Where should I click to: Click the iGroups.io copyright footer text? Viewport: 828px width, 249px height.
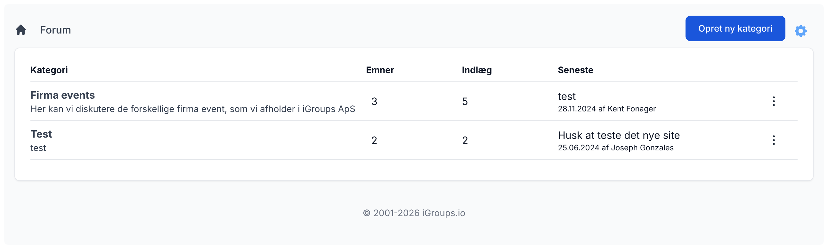(x=414, y=213)
